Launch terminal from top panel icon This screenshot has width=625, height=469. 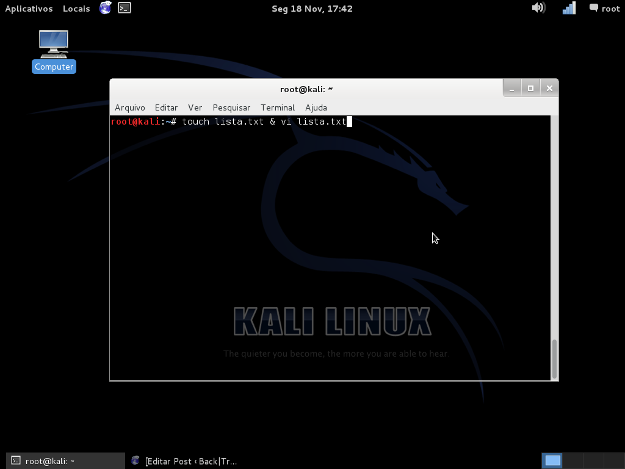[125, 7]
